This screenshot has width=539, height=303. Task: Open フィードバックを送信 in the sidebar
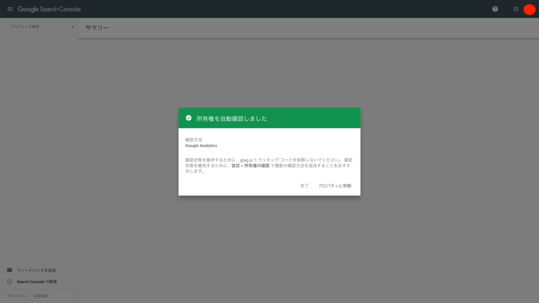tap(36, 270)
